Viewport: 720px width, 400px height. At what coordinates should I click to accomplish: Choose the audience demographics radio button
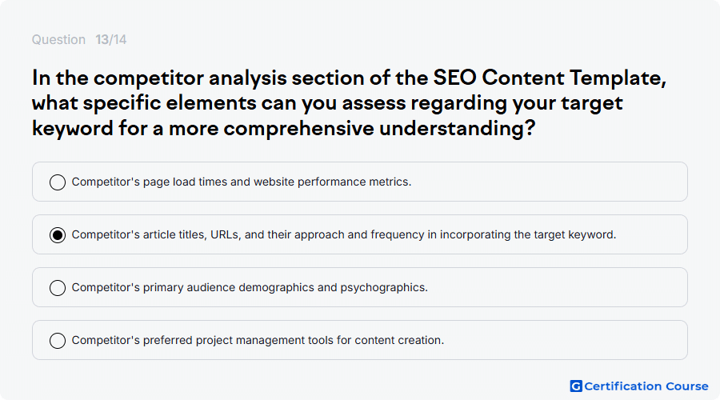(x=58, y=288)
